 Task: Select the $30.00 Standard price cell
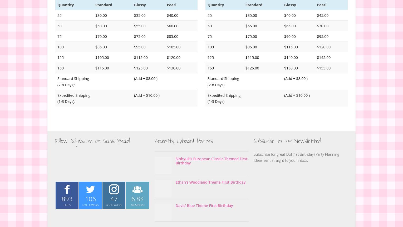101,15
